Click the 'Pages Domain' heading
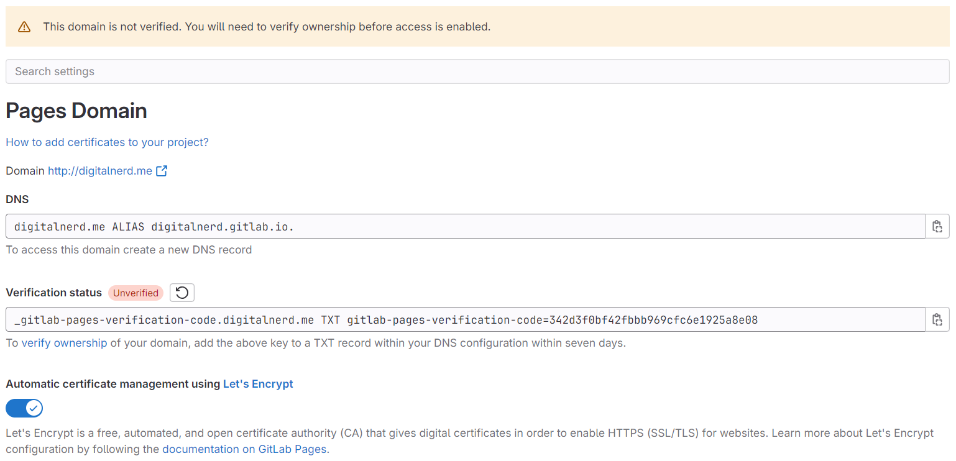Viewport: 956px width, 461px height. click(76, 111)
